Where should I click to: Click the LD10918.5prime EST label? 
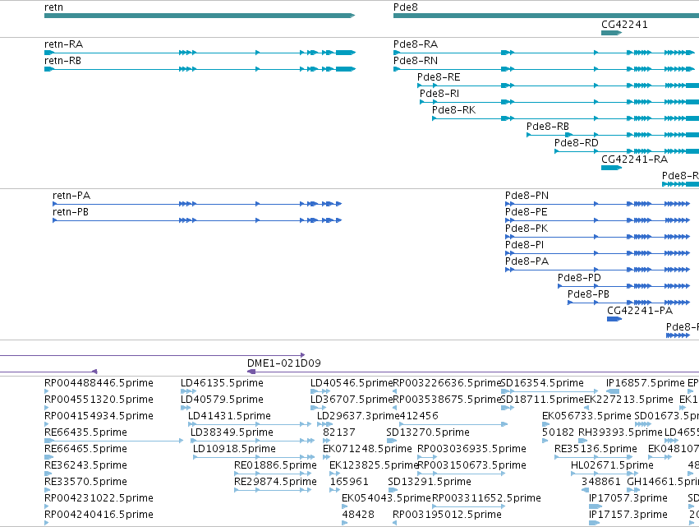click(x=234, y=450)
